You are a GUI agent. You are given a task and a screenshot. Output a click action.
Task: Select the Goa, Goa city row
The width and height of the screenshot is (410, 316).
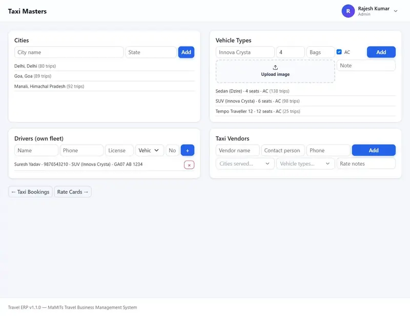105,76
